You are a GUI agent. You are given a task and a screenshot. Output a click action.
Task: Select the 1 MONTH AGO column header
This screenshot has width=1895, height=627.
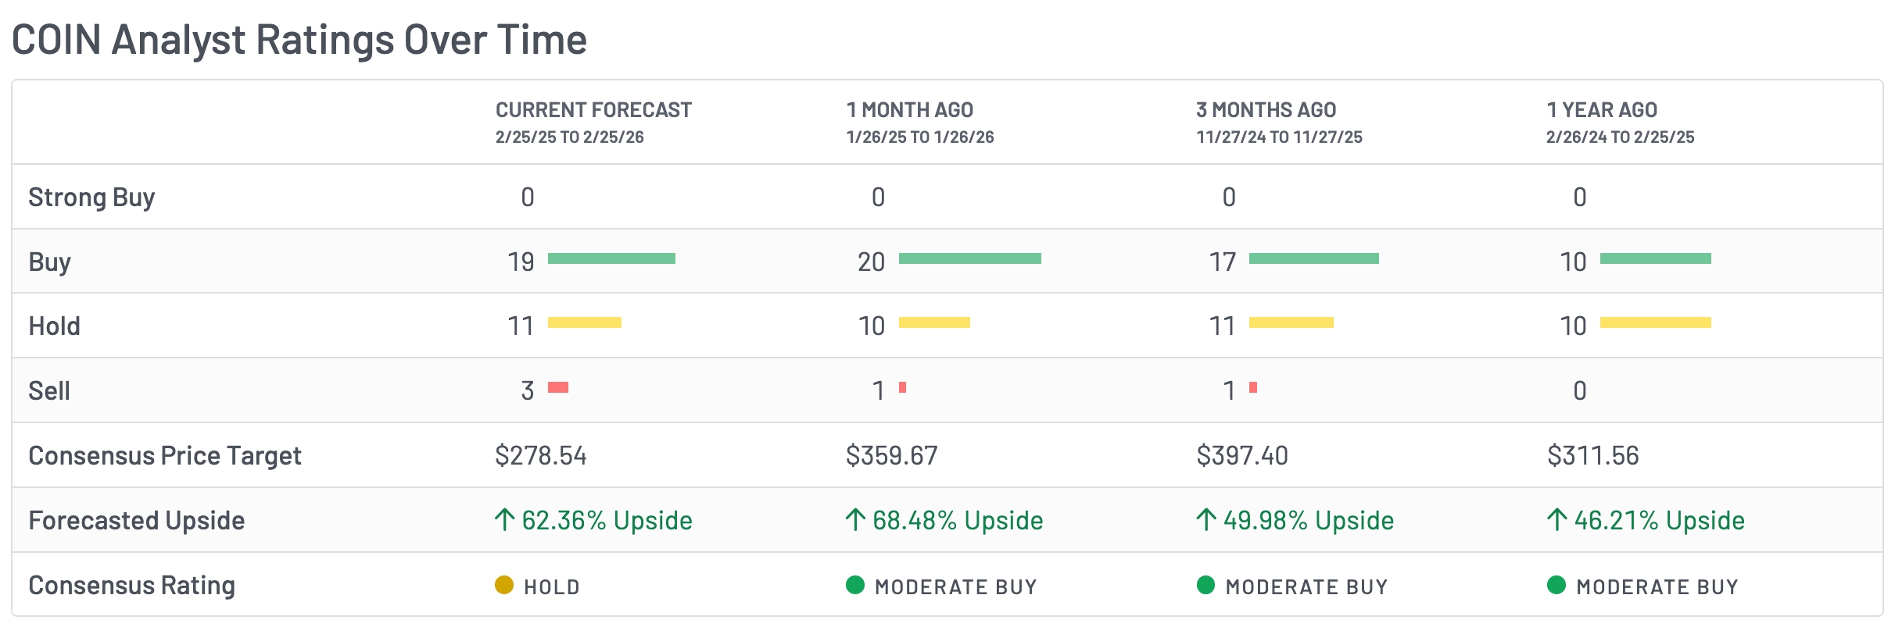coord(909,110)
